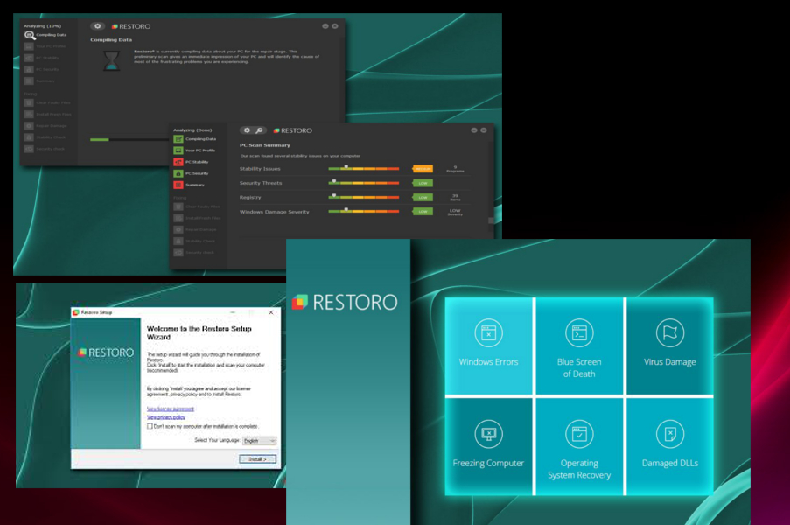Click the Windows Damage Severity meter
The width and height of the screenshot is (790, 525).
(364, 211)
